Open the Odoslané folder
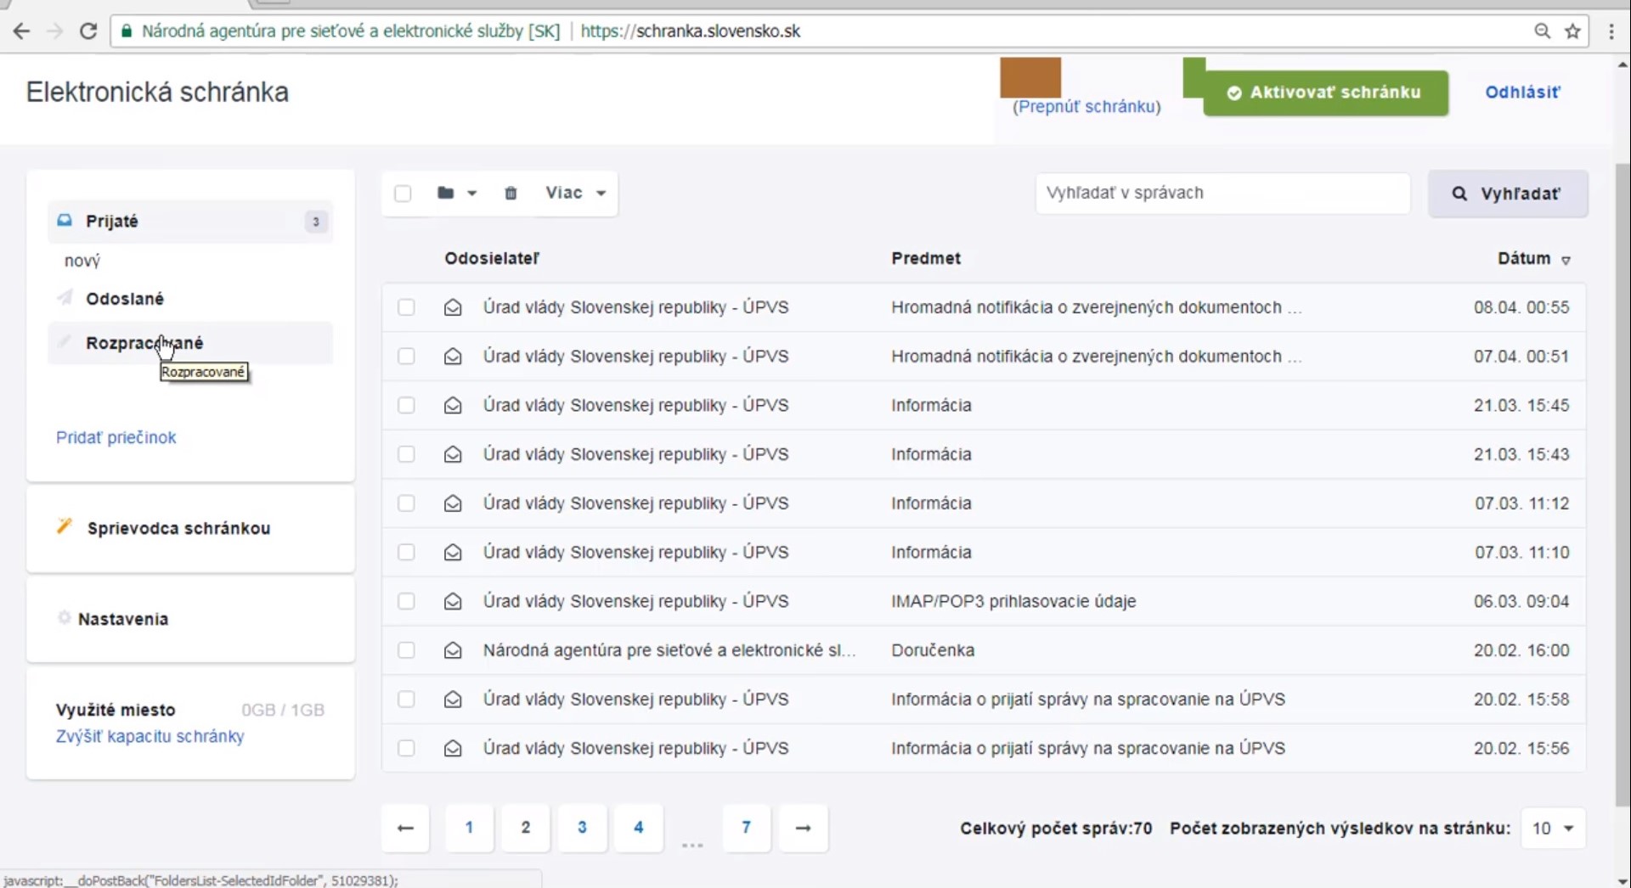 125,299
